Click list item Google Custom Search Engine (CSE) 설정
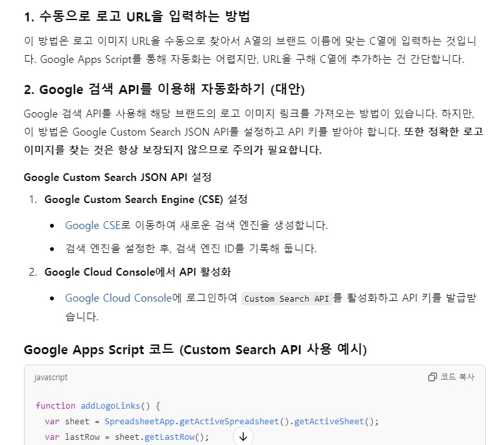The image size is (504, 445). [146, 199]
